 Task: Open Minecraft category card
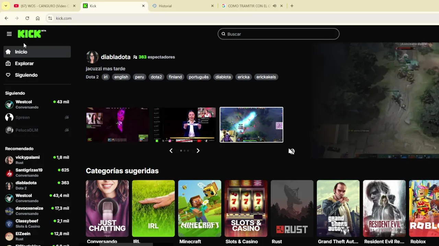200,208
